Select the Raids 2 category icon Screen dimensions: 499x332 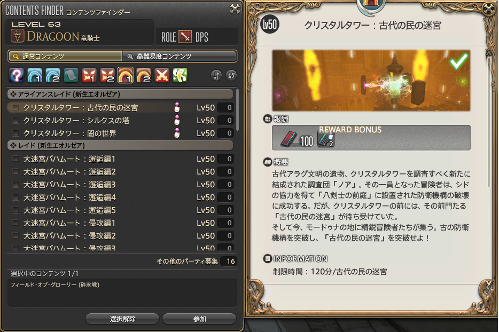click(144, 75)
